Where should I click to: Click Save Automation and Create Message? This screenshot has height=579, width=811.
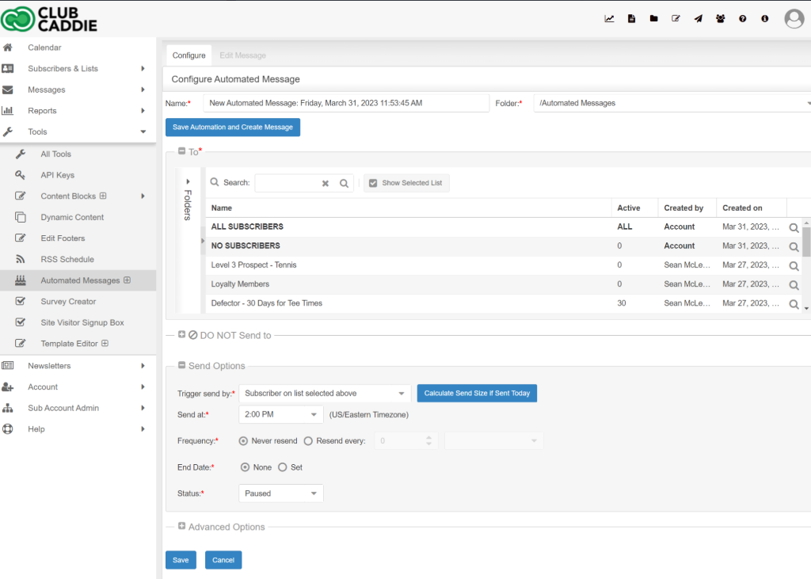[233, 128]
